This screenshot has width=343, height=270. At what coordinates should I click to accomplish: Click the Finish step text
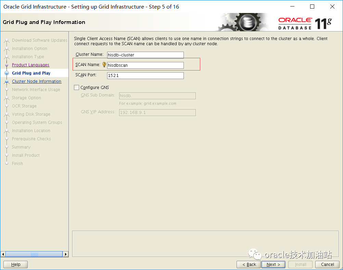[17, 164]
